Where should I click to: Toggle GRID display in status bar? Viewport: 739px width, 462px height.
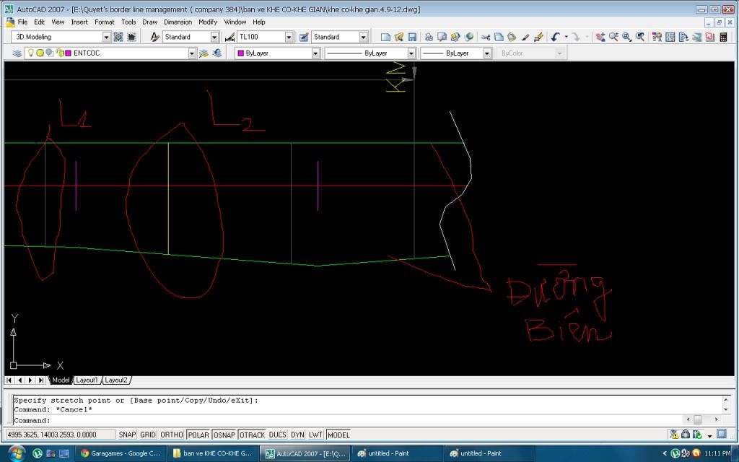(147, 435)
